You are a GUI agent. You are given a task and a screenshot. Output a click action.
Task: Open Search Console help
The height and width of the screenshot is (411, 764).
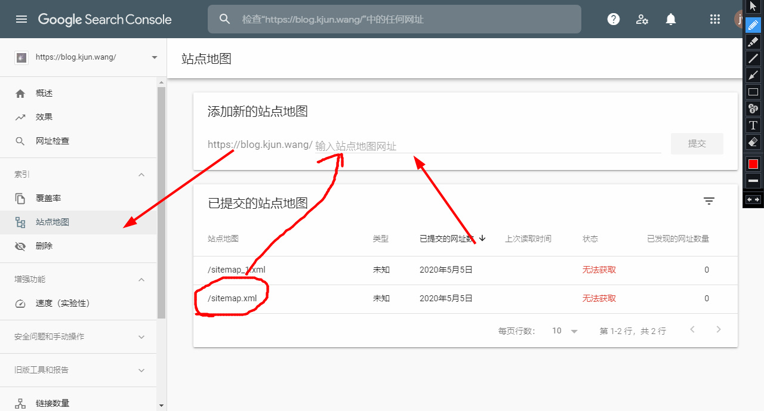coord(614,19)
